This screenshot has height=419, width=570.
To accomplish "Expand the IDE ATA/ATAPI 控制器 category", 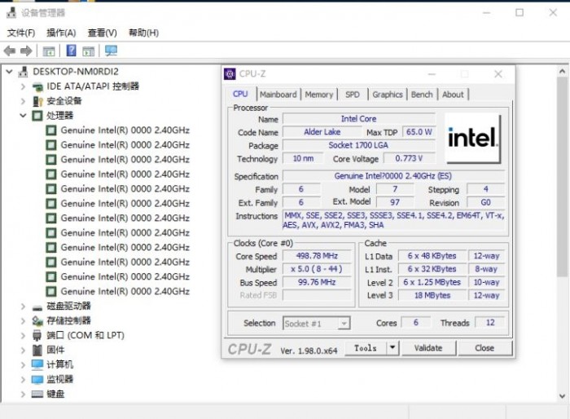I will (23, 86).
